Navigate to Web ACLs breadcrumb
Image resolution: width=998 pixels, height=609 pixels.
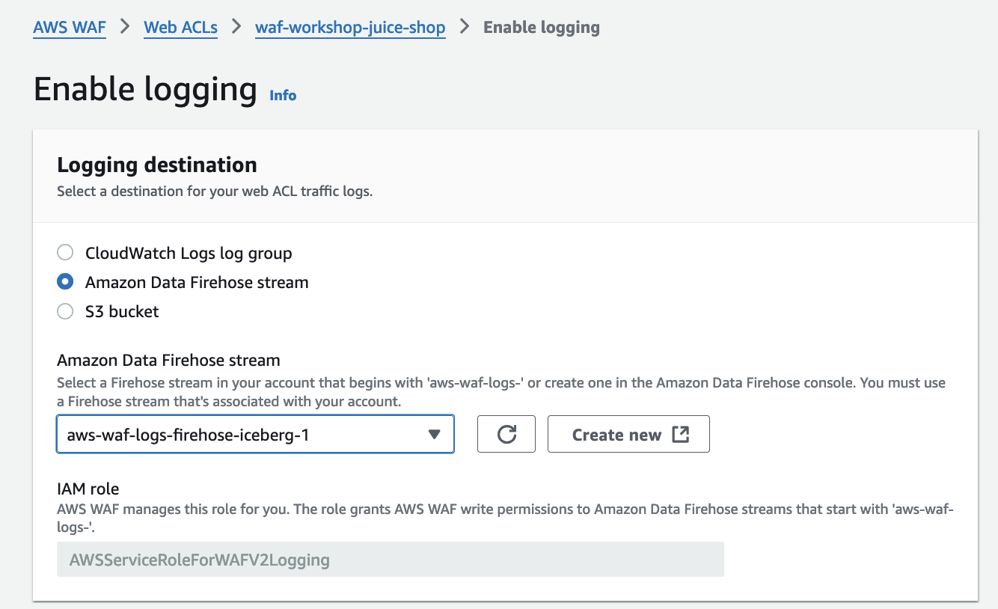(181, 28)
